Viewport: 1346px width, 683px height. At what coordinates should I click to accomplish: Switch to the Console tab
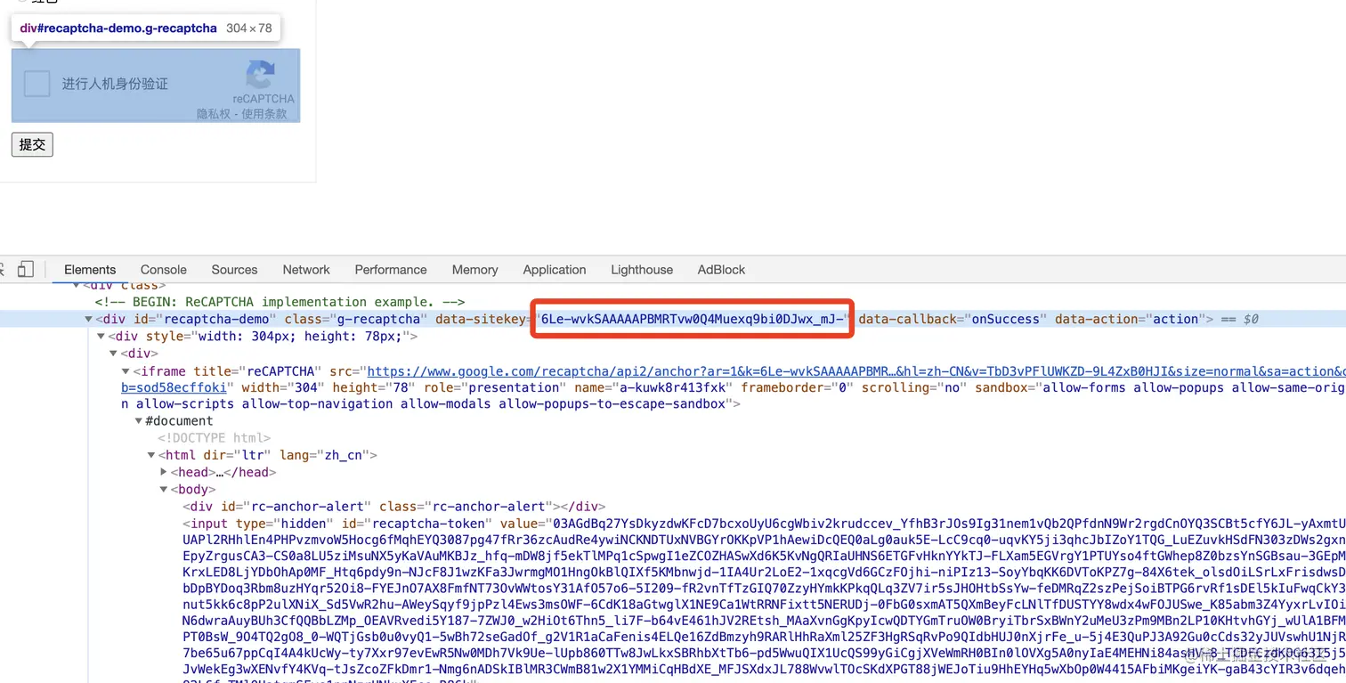tap(164, 270)
